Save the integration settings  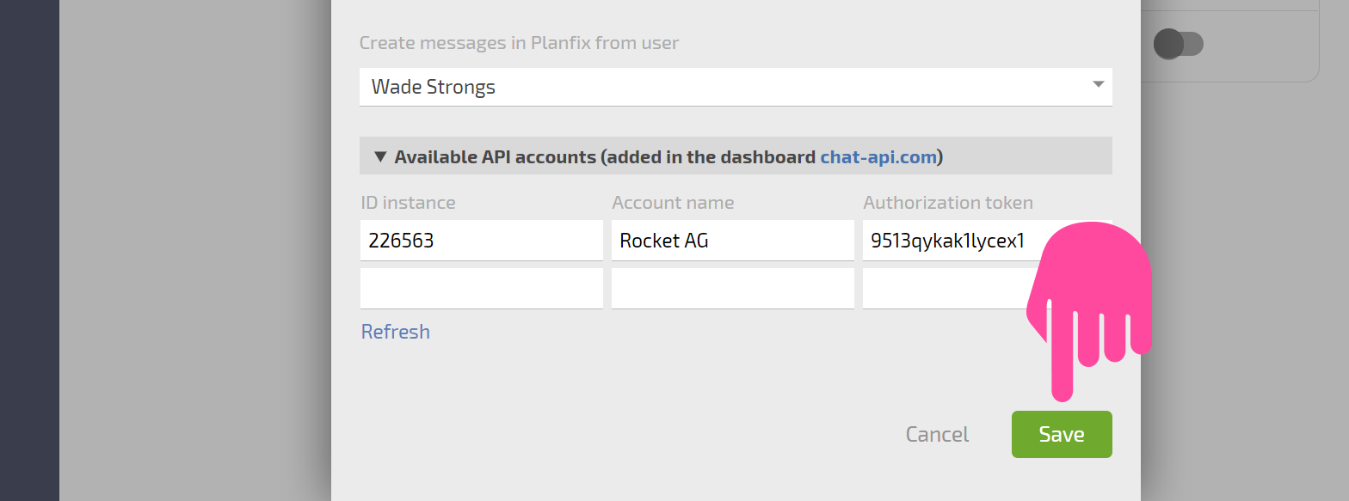pos(1062,434)
